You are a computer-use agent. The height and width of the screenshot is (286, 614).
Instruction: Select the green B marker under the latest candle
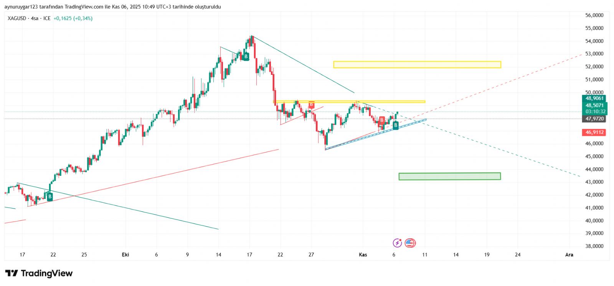(396, 126)
